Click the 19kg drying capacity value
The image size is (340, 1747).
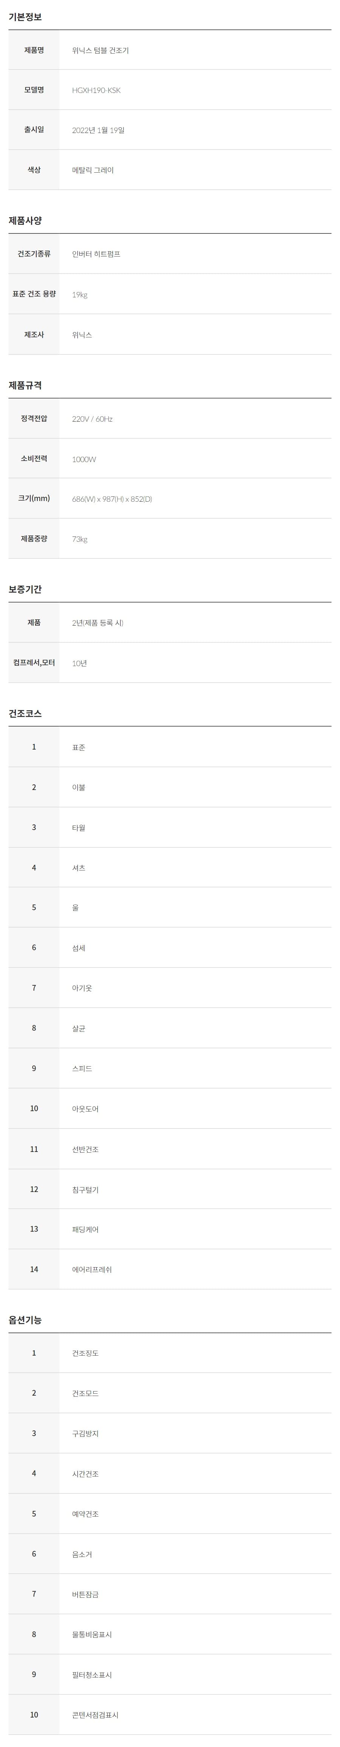[79, 294]
